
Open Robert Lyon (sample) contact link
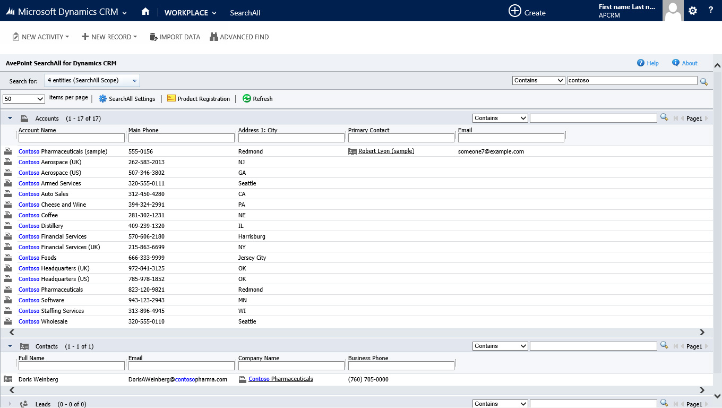click(386, 151)
